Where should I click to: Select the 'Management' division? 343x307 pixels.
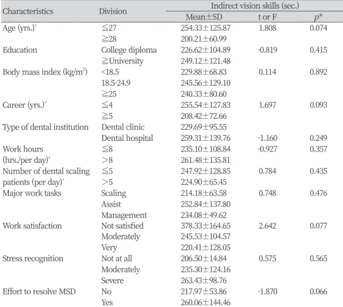[x=124, y=216]
